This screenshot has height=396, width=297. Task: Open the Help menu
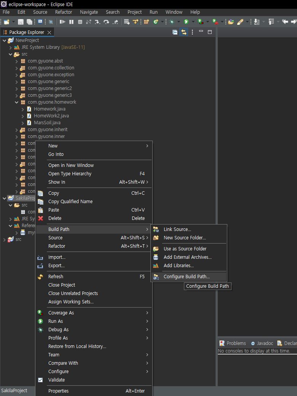[195, 12]
